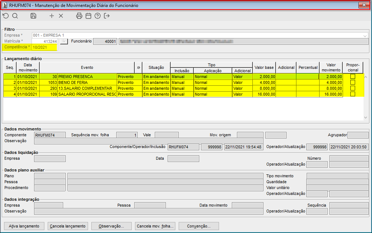Click Data movimento field in Dados integração
This screenshot has width=372, height=233.
coord(247,205)
